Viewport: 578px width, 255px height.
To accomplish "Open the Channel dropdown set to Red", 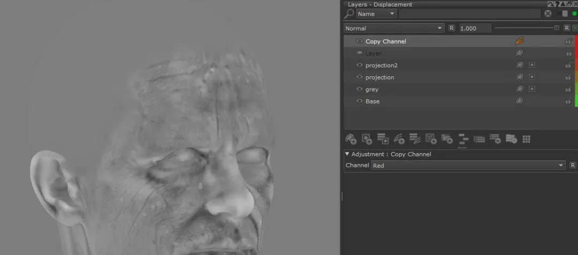I will tap(468, 165).
